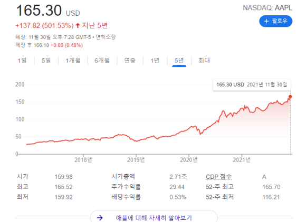
Task: Click the 2021년 axis label
Action: [242, 160]
